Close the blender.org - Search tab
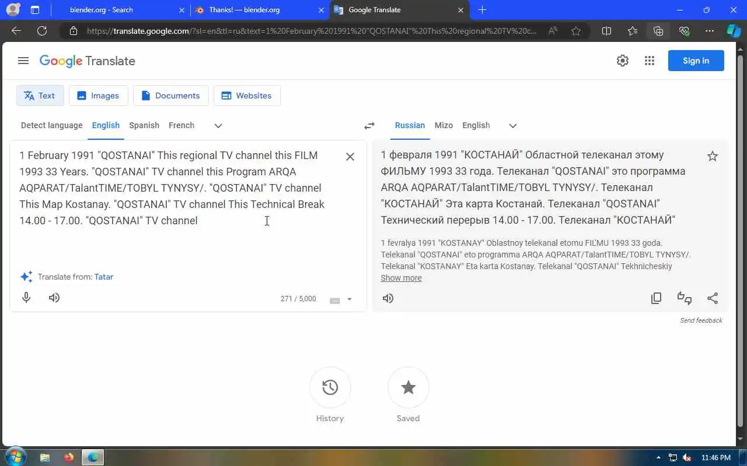The height and width of the screenshot is (466, 747). tap(181, 10)
